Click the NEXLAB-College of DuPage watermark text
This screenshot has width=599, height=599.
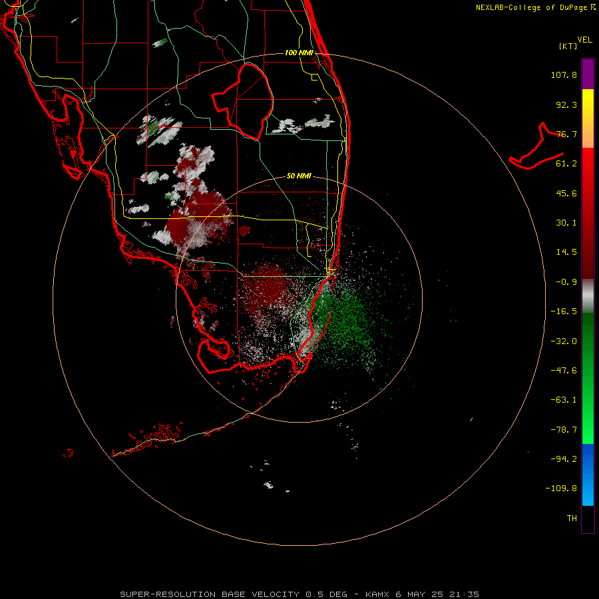coord(535,7)
